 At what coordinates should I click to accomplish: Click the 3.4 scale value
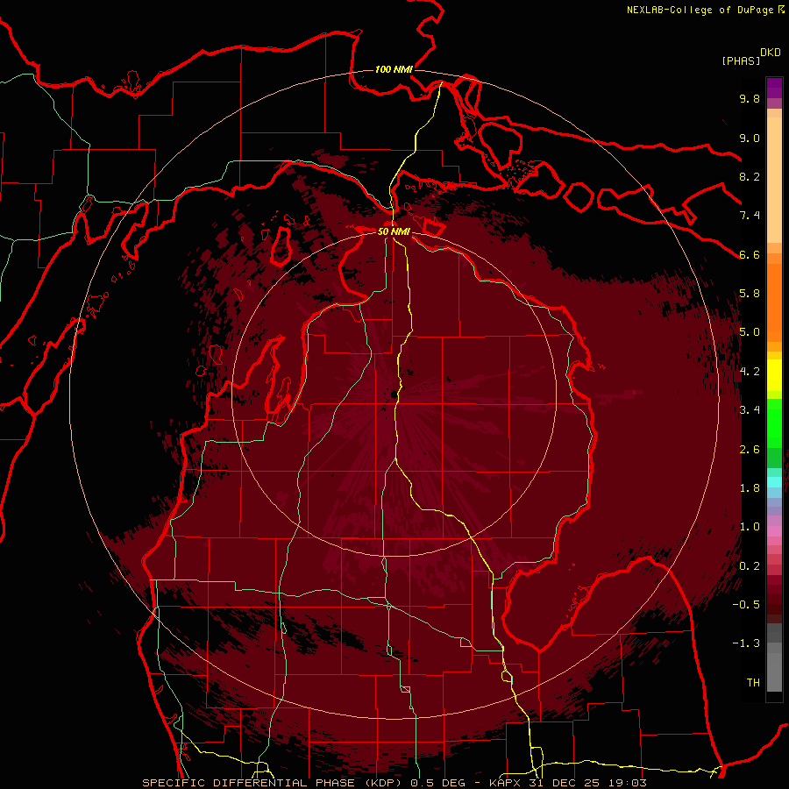tap(750, 410)
